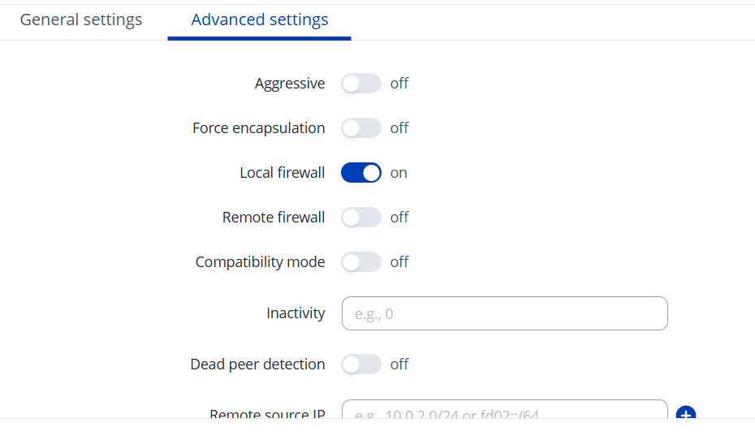Click into the Remote source IP field
The height and width of the screenshot is (440, 755).
(504, 411)
